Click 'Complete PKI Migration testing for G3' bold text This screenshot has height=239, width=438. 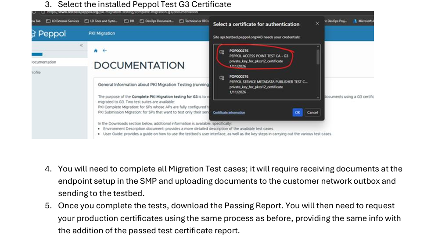[165, 96]
